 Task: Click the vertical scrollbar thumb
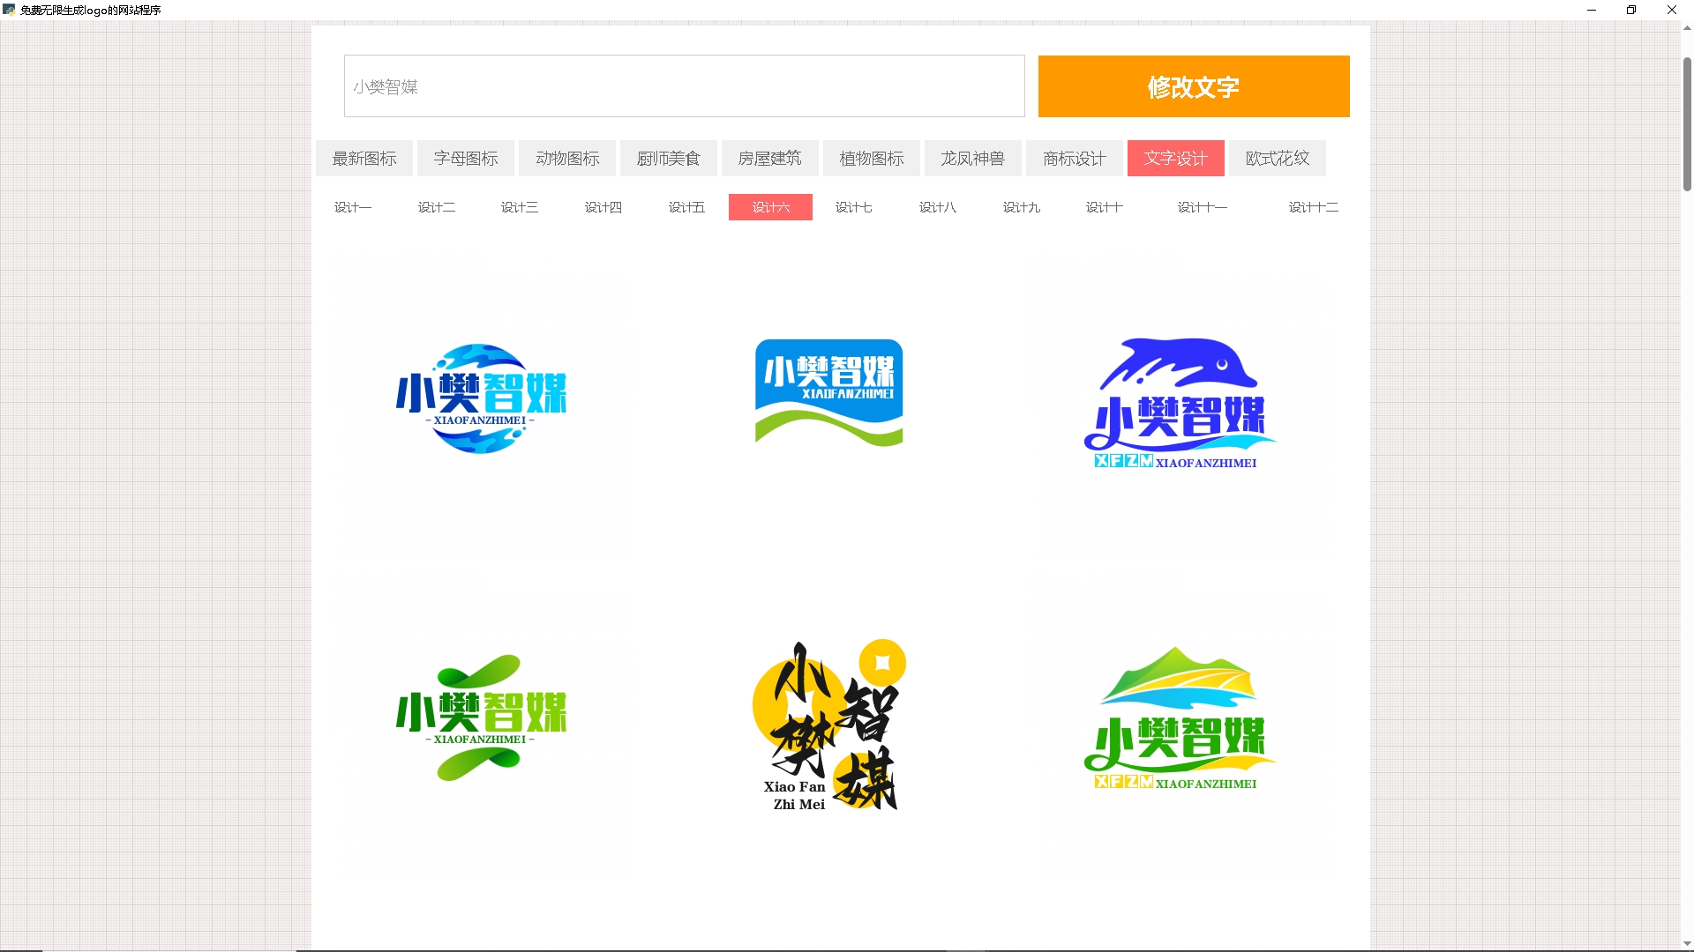1687,123
